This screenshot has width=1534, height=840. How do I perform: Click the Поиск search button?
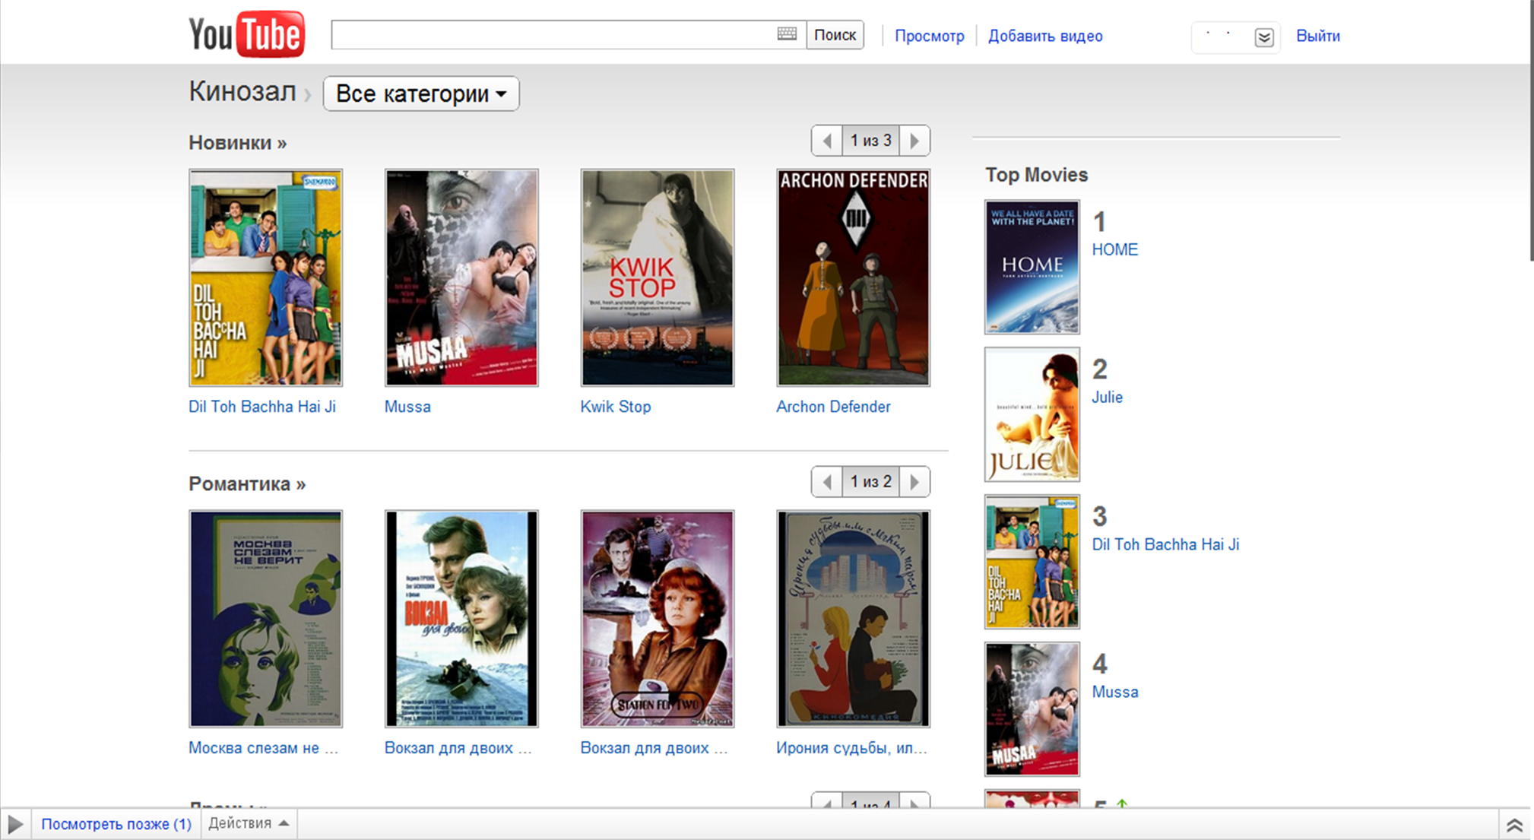coord(835,35)
